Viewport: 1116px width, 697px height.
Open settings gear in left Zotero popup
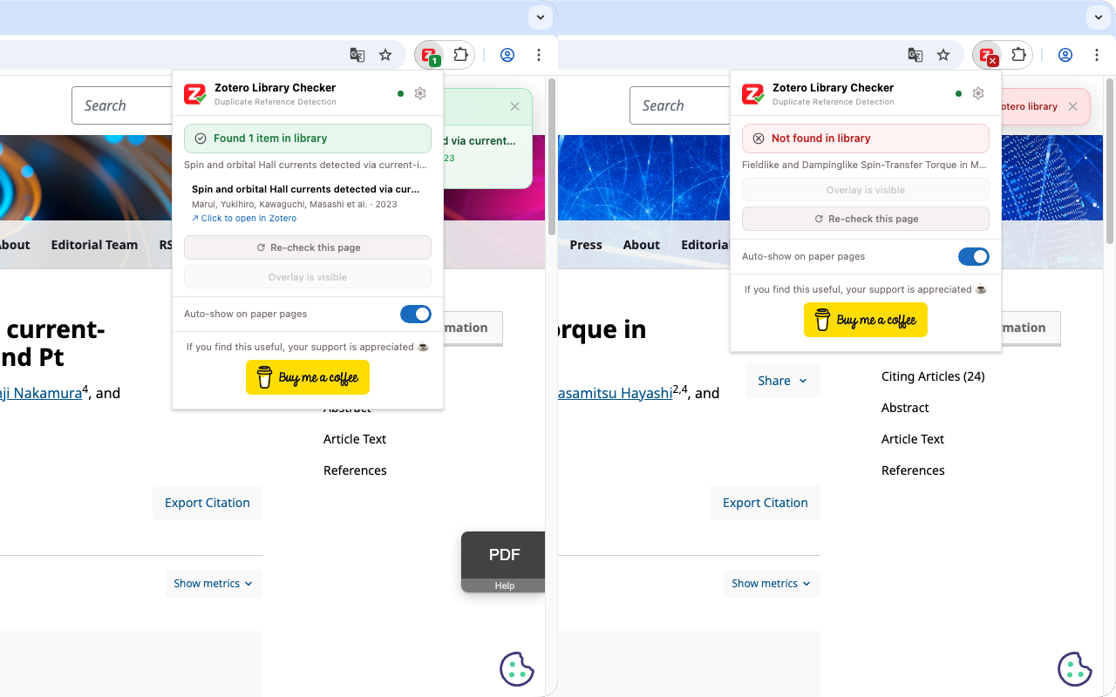(x=420, y=93)
